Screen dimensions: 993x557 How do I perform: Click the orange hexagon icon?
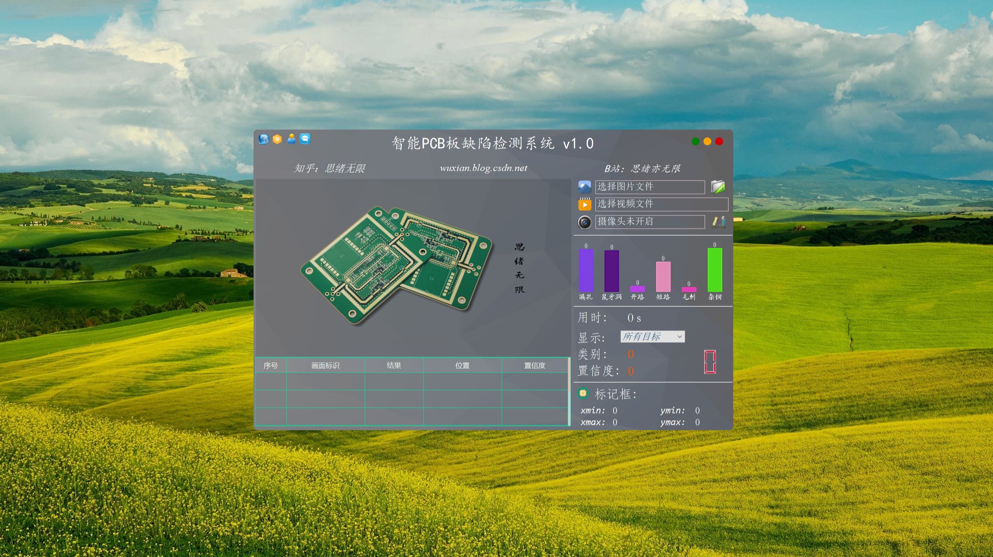(277, 139)
